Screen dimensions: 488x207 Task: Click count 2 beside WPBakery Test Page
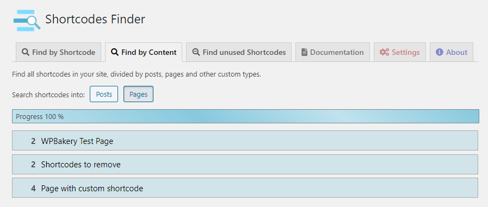click(33, 141)
